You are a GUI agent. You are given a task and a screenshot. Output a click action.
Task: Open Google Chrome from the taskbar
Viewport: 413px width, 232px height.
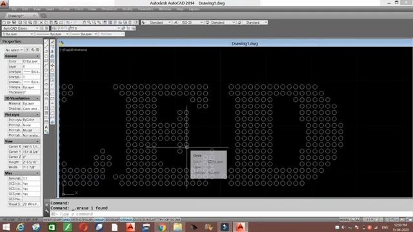click(162, 227)
